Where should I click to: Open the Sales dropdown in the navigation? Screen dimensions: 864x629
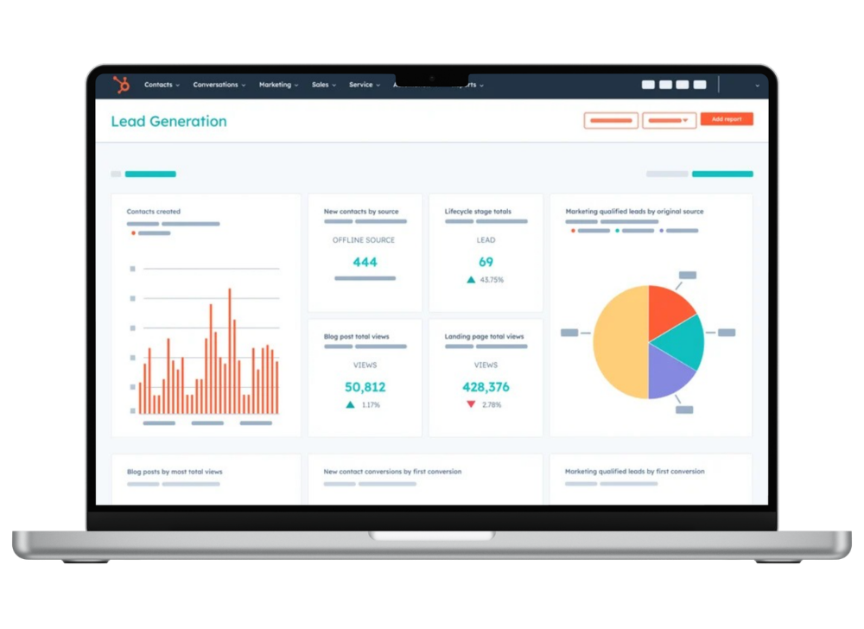322,85
